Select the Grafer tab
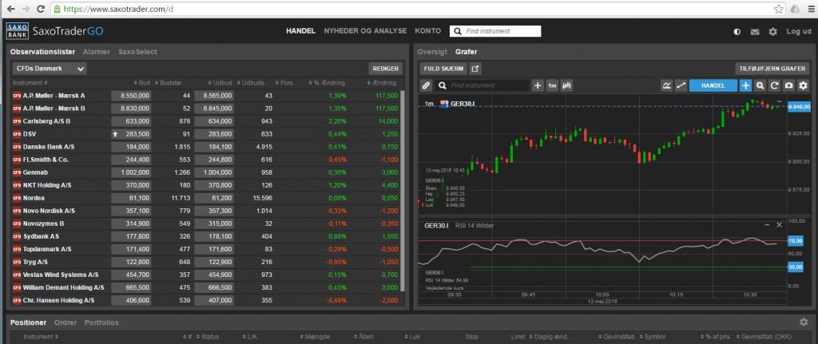This screenshot has height=344, width=818. pos(466,52)
